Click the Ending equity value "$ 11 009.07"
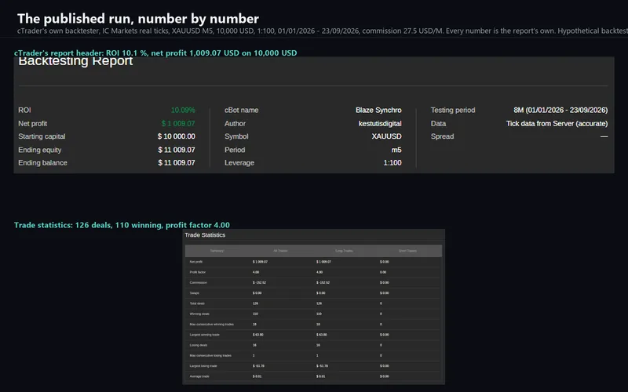 click(176, 150)
